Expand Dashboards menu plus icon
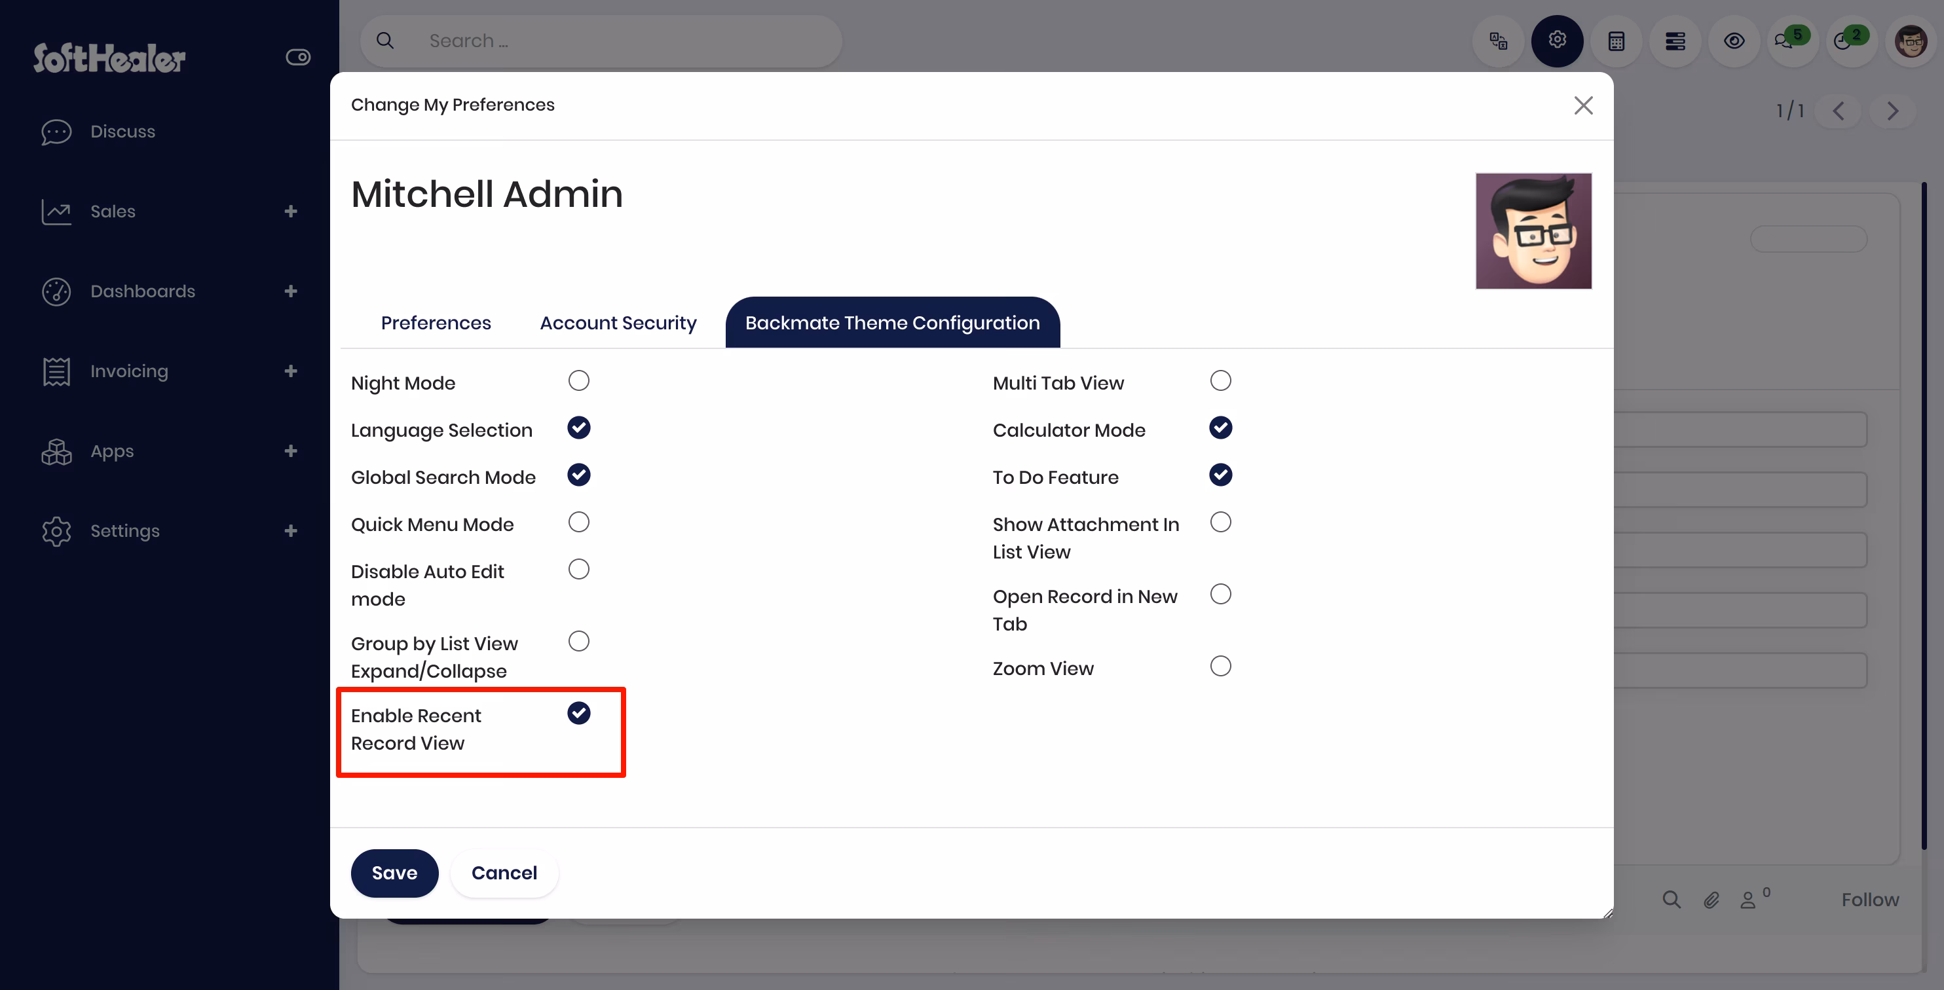1944x990 pixels. coord(291,292)
